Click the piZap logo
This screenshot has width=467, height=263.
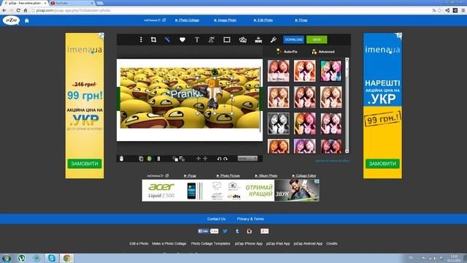tap(12, 20)
